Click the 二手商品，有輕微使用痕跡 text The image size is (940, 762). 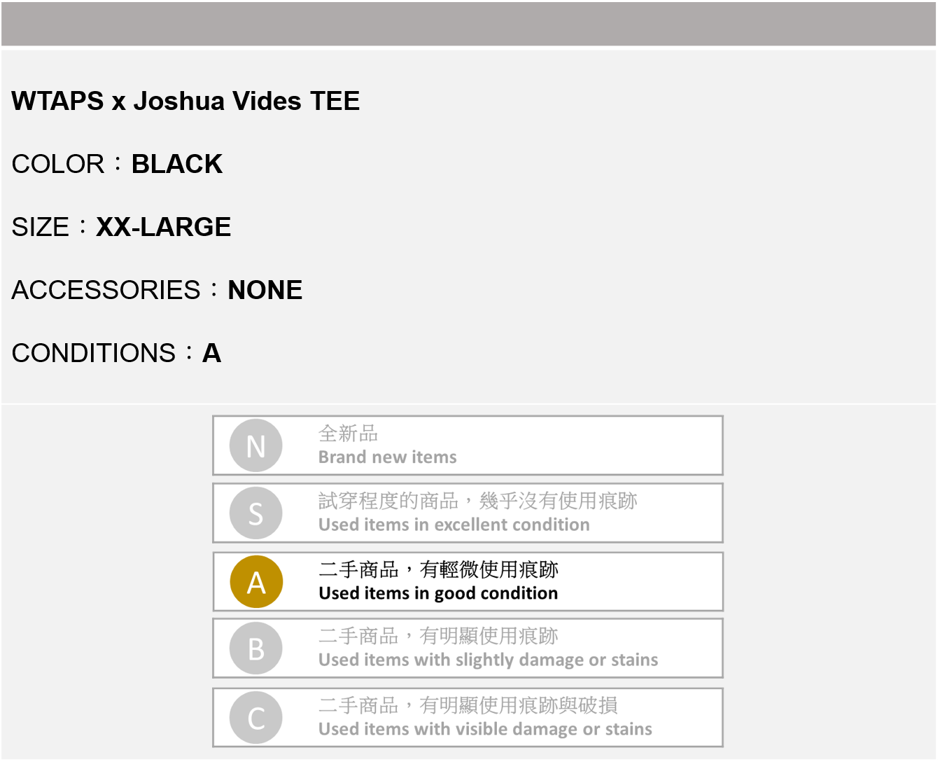point(438,569)
